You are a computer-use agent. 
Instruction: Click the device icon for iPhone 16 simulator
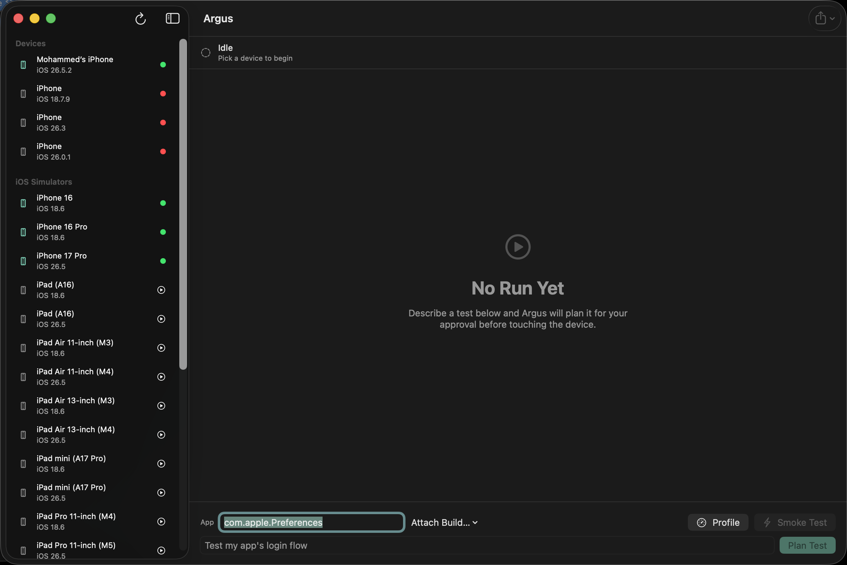[23, 203]
